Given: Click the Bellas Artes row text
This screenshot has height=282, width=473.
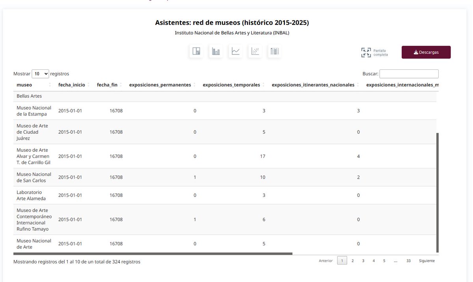Looking at the screenshot, I should [x=29, y=96].
